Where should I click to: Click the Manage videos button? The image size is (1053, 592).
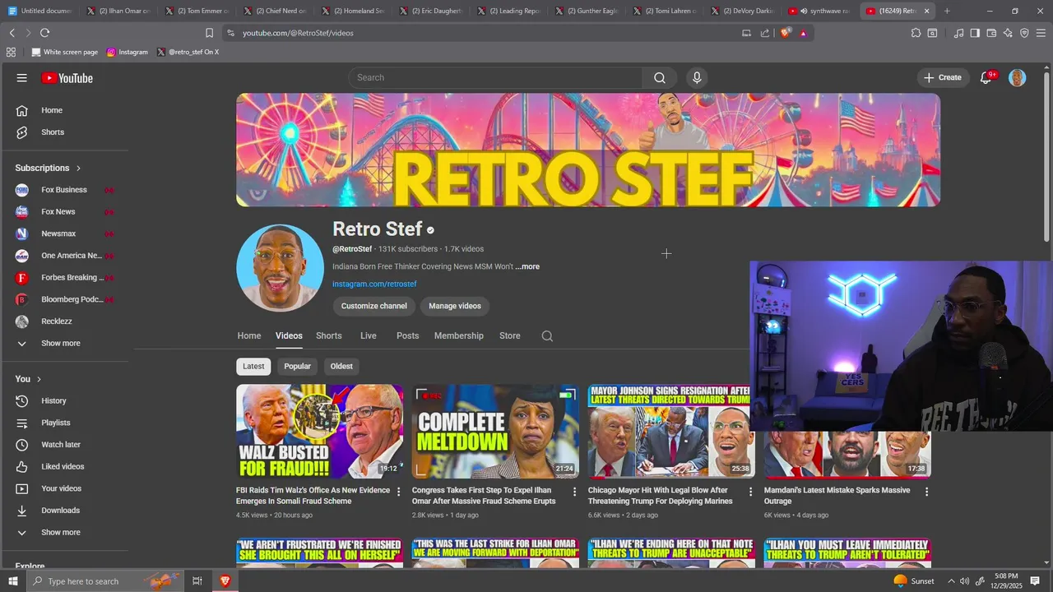point(455,306)
